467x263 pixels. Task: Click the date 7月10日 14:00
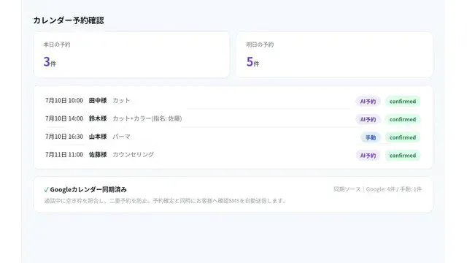pyautogui.click(x=64, y=118)
